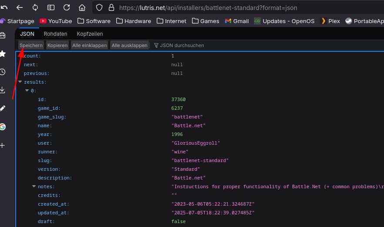Select the created_at timestamp value
384x227 pixels.
tap(213, 204)
